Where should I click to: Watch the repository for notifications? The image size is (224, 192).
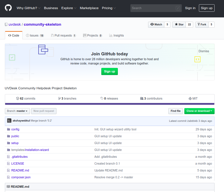156,25
